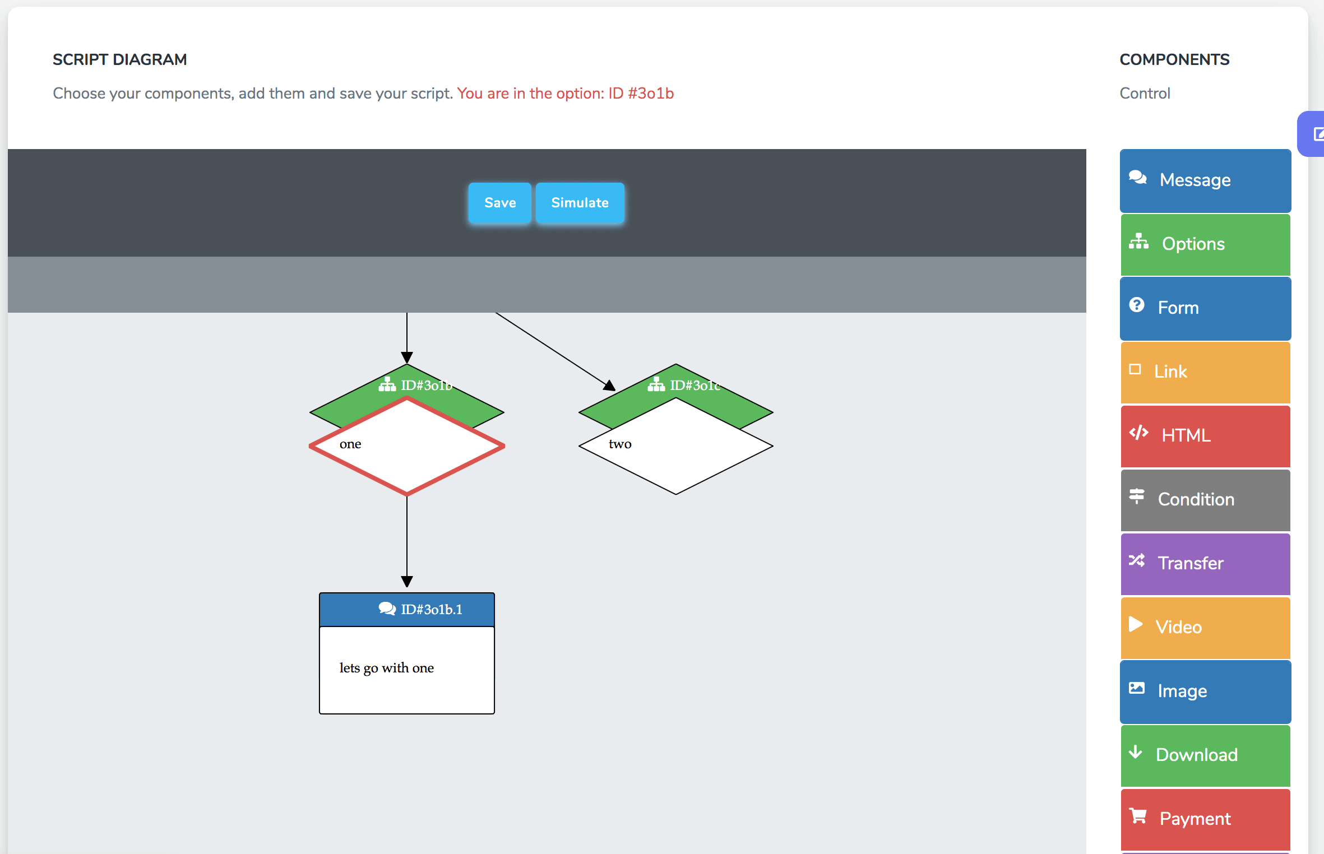The width and height of the screenshot is (1324, 854).
Task: Click the red 'You are in the option: ID #3o1b' text
Action: pos(566,93)
